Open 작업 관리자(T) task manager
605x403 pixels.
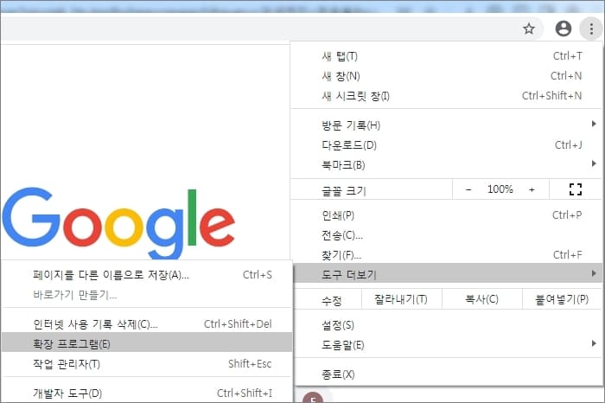coord(147,363)
